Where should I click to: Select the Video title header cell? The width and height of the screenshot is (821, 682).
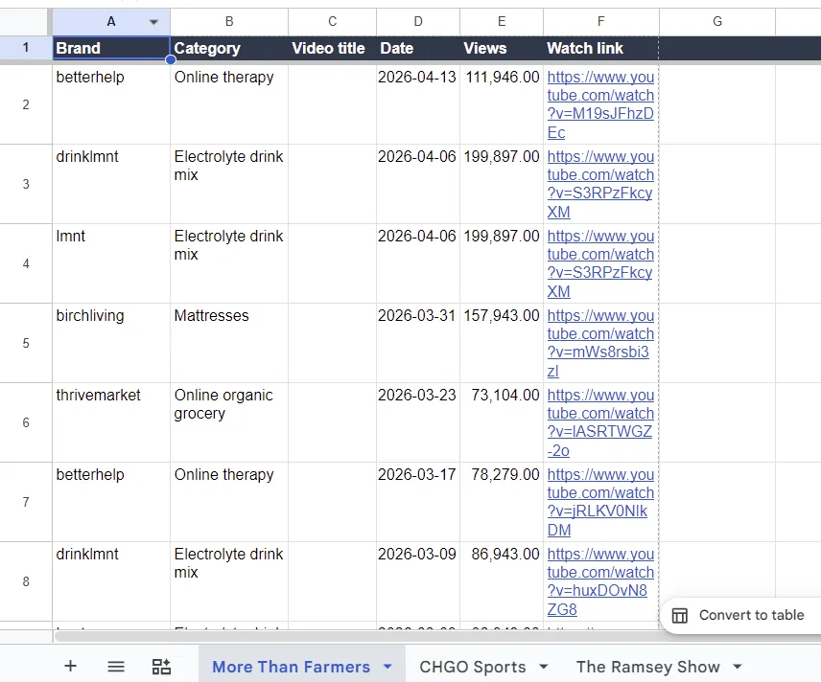(332, 48)
